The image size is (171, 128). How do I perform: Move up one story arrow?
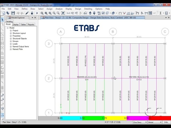pyautogui.click(x=90, y=13)
